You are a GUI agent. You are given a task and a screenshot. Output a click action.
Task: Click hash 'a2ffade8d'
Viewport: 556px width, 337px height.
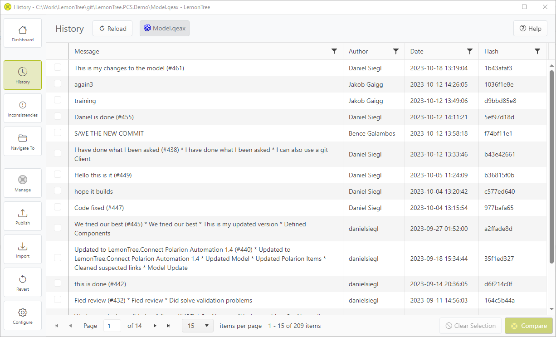(x=498, y=229)
